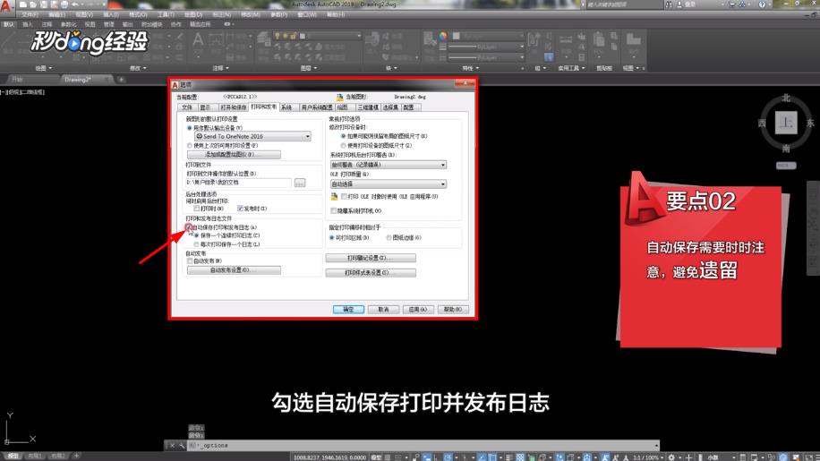The image size is (820, 461).
Task: Click the workspace switching gear in status bar
Action: coord(671,457)
